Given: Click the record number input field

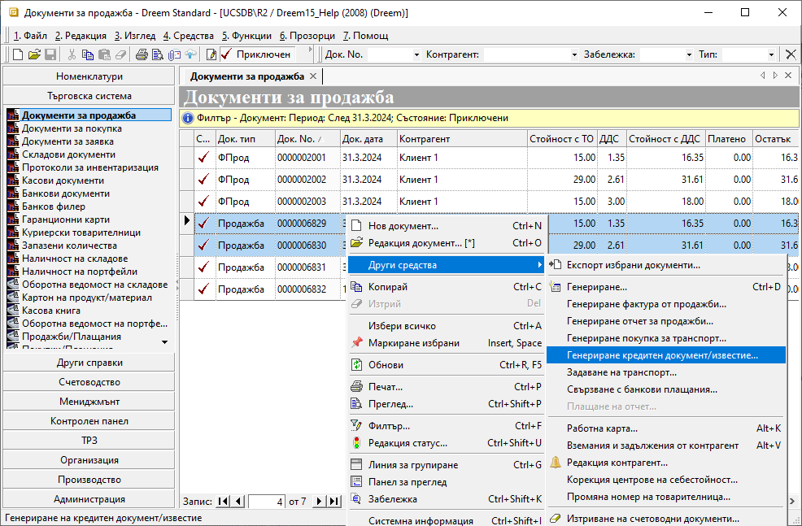Looking at the screenshot, I should coord(267,502).
